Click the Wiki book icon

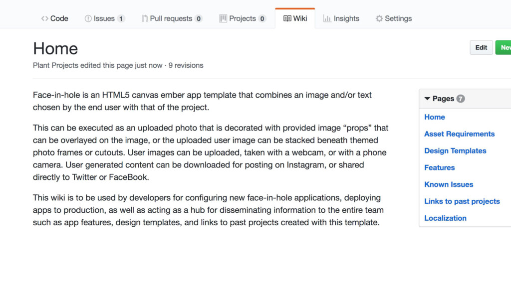tap(287, 18)
